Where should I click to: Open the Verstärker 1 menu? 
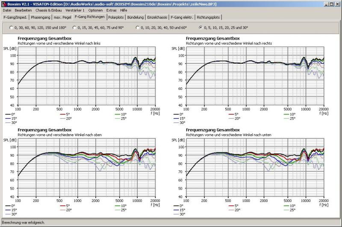pyautogui.click(x=75, y=10)
